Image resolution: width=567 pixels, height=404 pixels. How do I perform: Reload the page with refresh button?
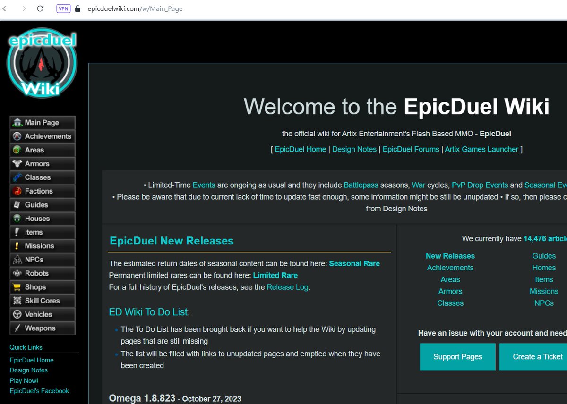click(41, 8)
